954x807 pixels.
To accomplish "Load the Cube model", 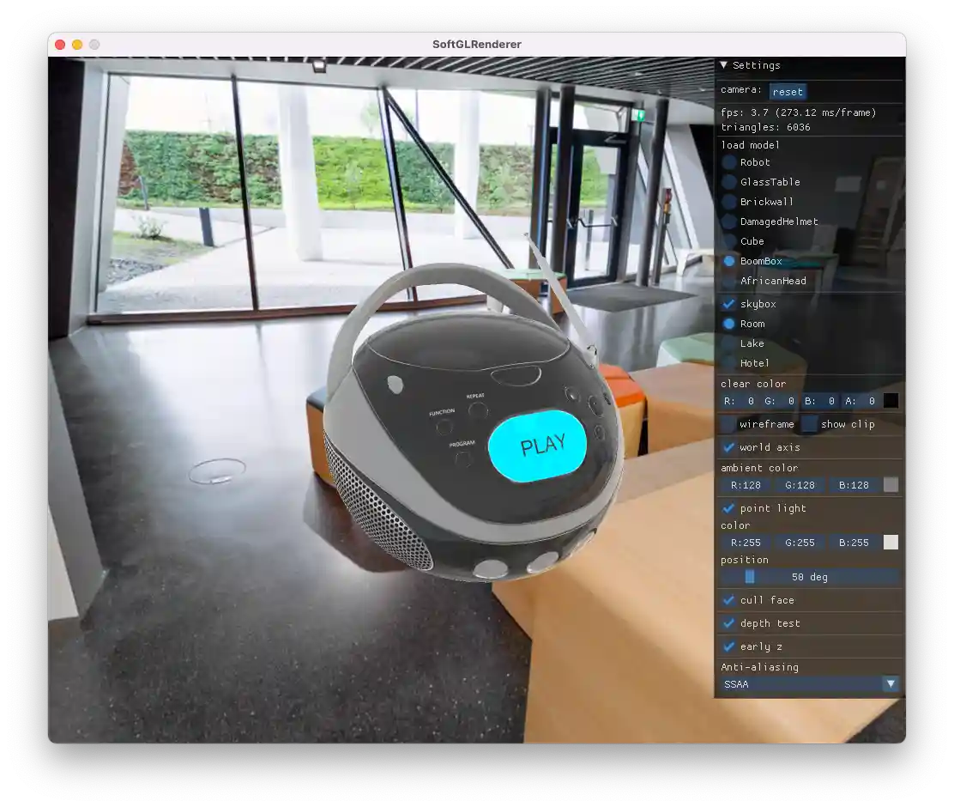I will pyautogui.click(x=729, y=241).
